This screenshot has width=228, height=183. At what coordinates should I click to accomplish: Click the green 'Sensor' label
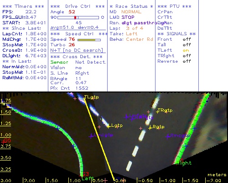[x=59, y=62]
